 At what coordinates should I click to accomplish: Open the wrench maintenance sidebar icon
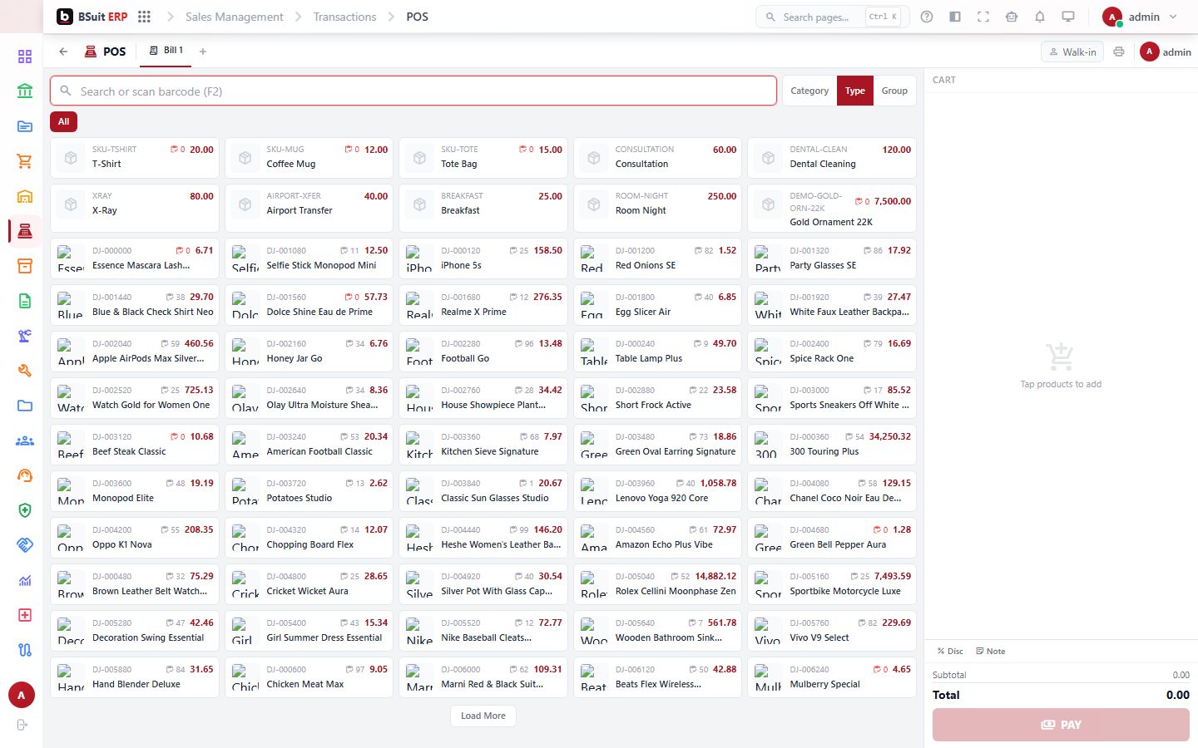click(25, 371)
